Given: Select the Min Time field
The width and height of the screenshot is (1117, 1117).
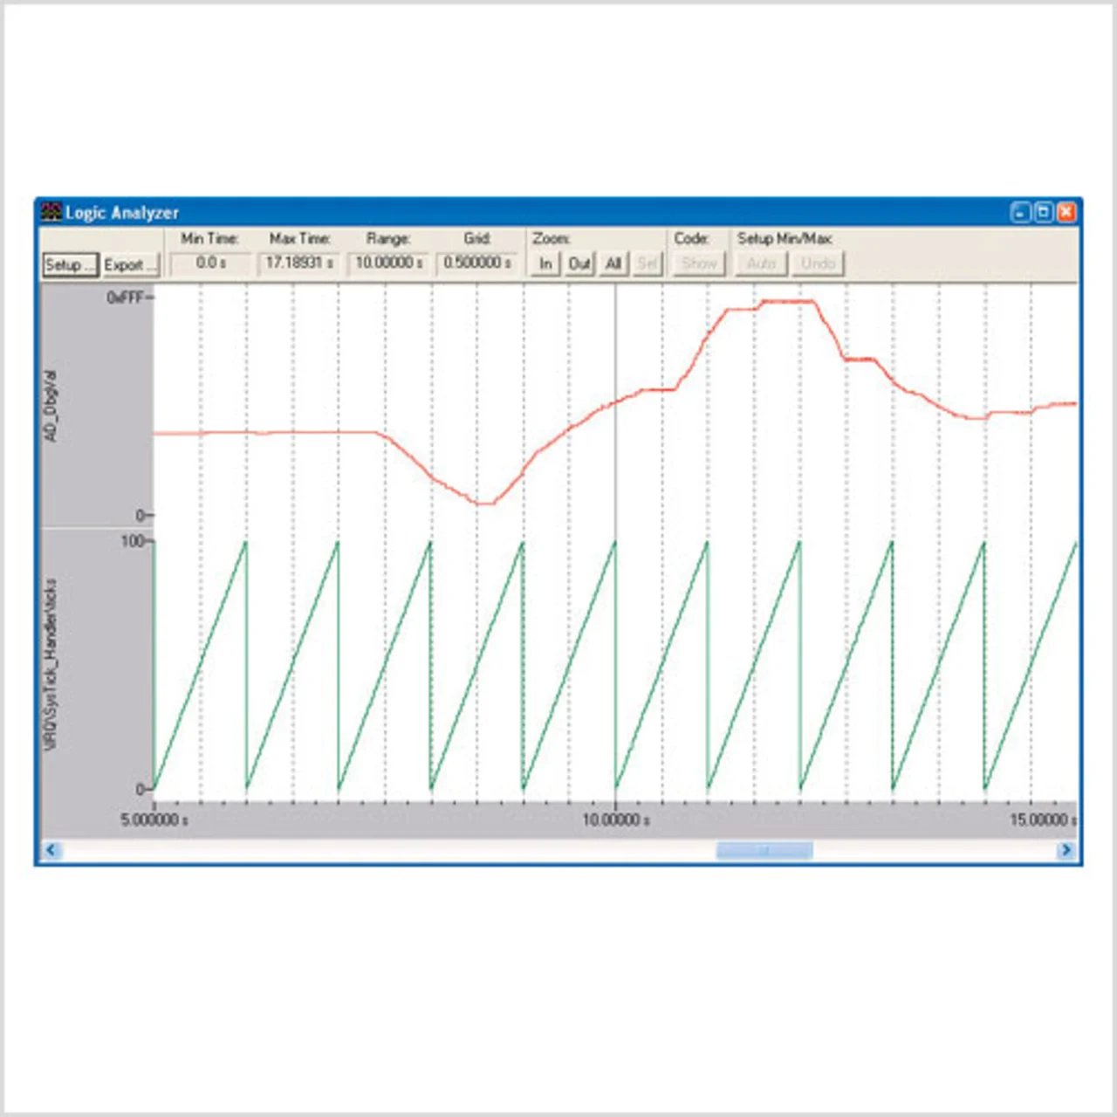Looking at the screenshot, I should [x=210, y=263].
